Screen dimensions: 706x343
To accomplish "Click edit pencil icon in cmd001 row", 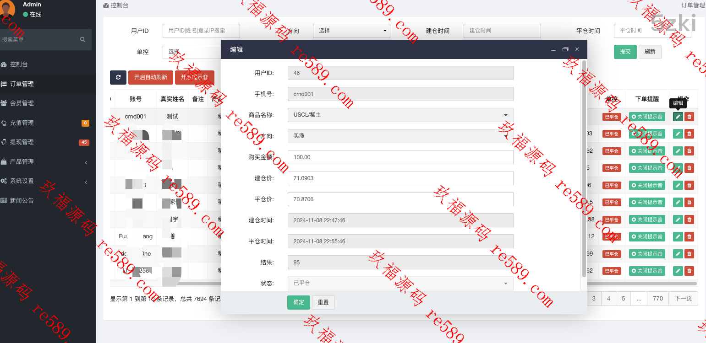I will 678,117.
